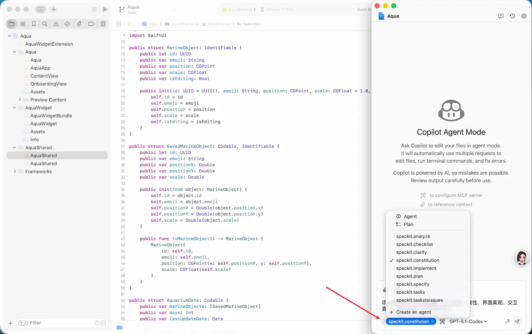
Task: Switch to Plan mode in the list
Action: [x=408, y=224]
